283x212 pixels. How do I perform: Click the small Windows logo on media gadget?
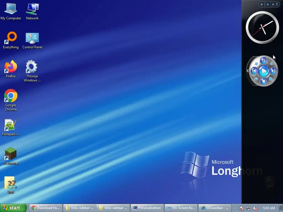coord(256,64)
